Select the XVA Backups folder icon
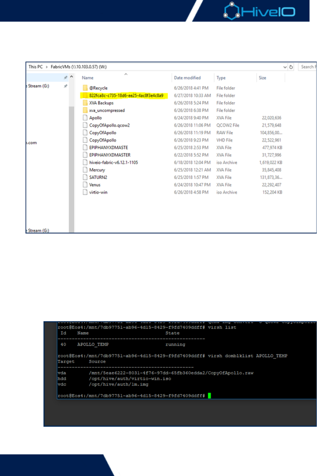 (85, 103)
